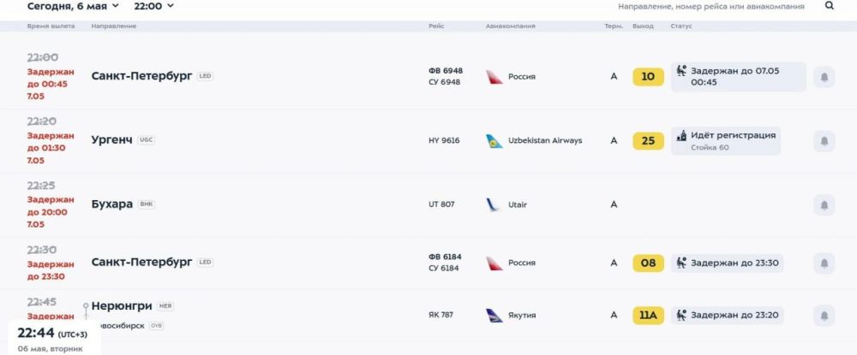The width and height of the screenshot is (857, 355).
Task: Click search field for direction or flight number
Action: coord(711,7)
